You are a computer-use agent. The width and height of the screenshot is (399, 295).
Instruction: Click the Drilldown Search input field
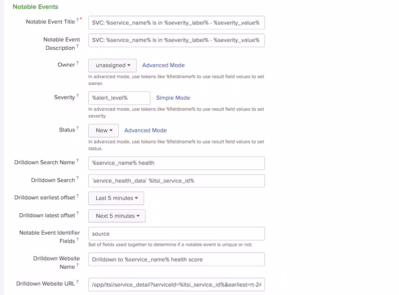[176, 180]
